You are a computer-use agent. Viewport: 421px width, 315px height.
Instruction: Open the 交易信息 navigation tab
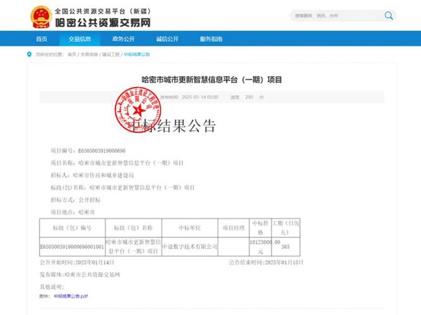[80, 39]
